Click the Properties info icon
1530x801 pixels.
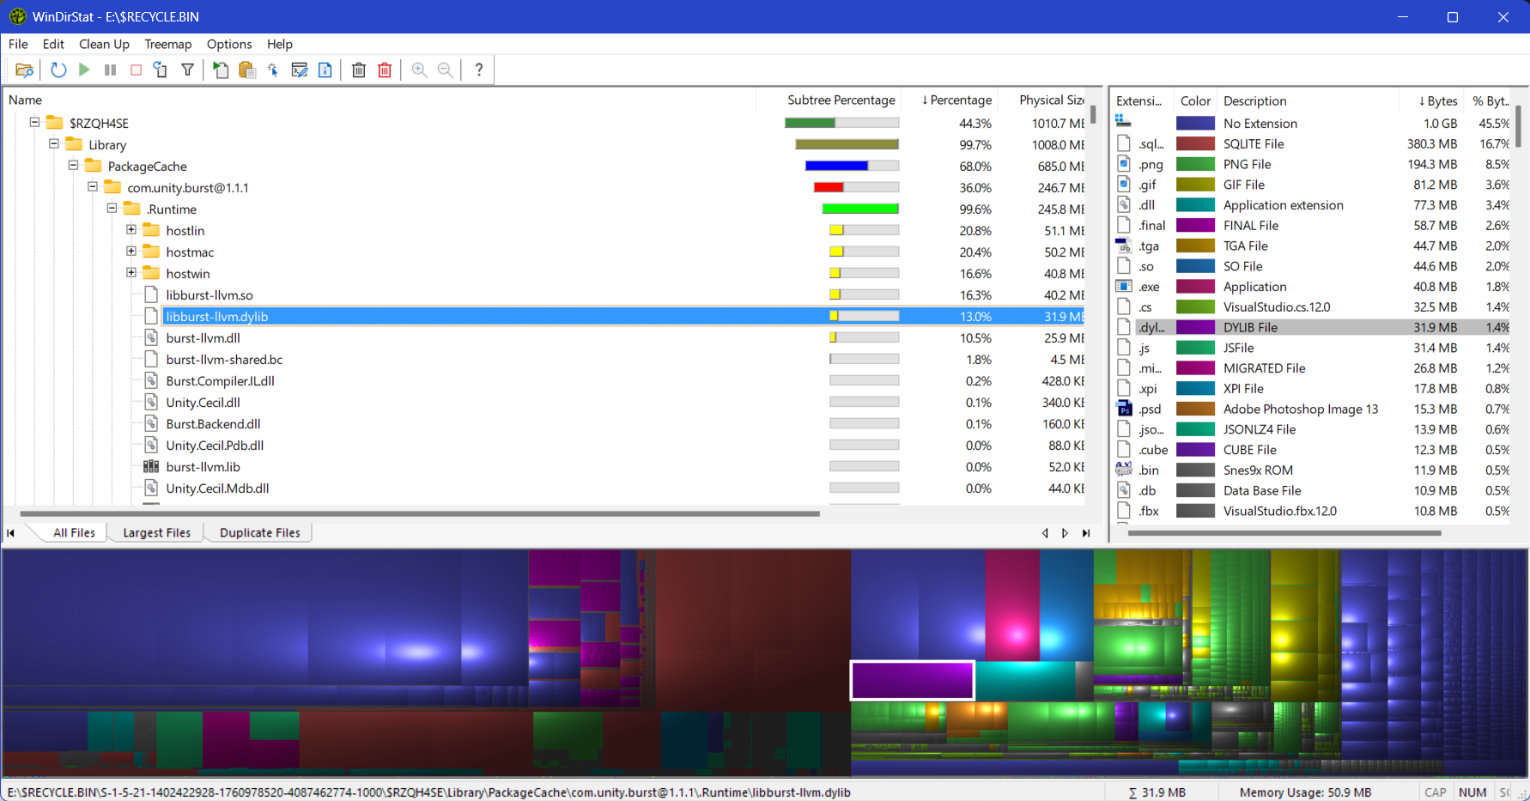click(325, 70)
